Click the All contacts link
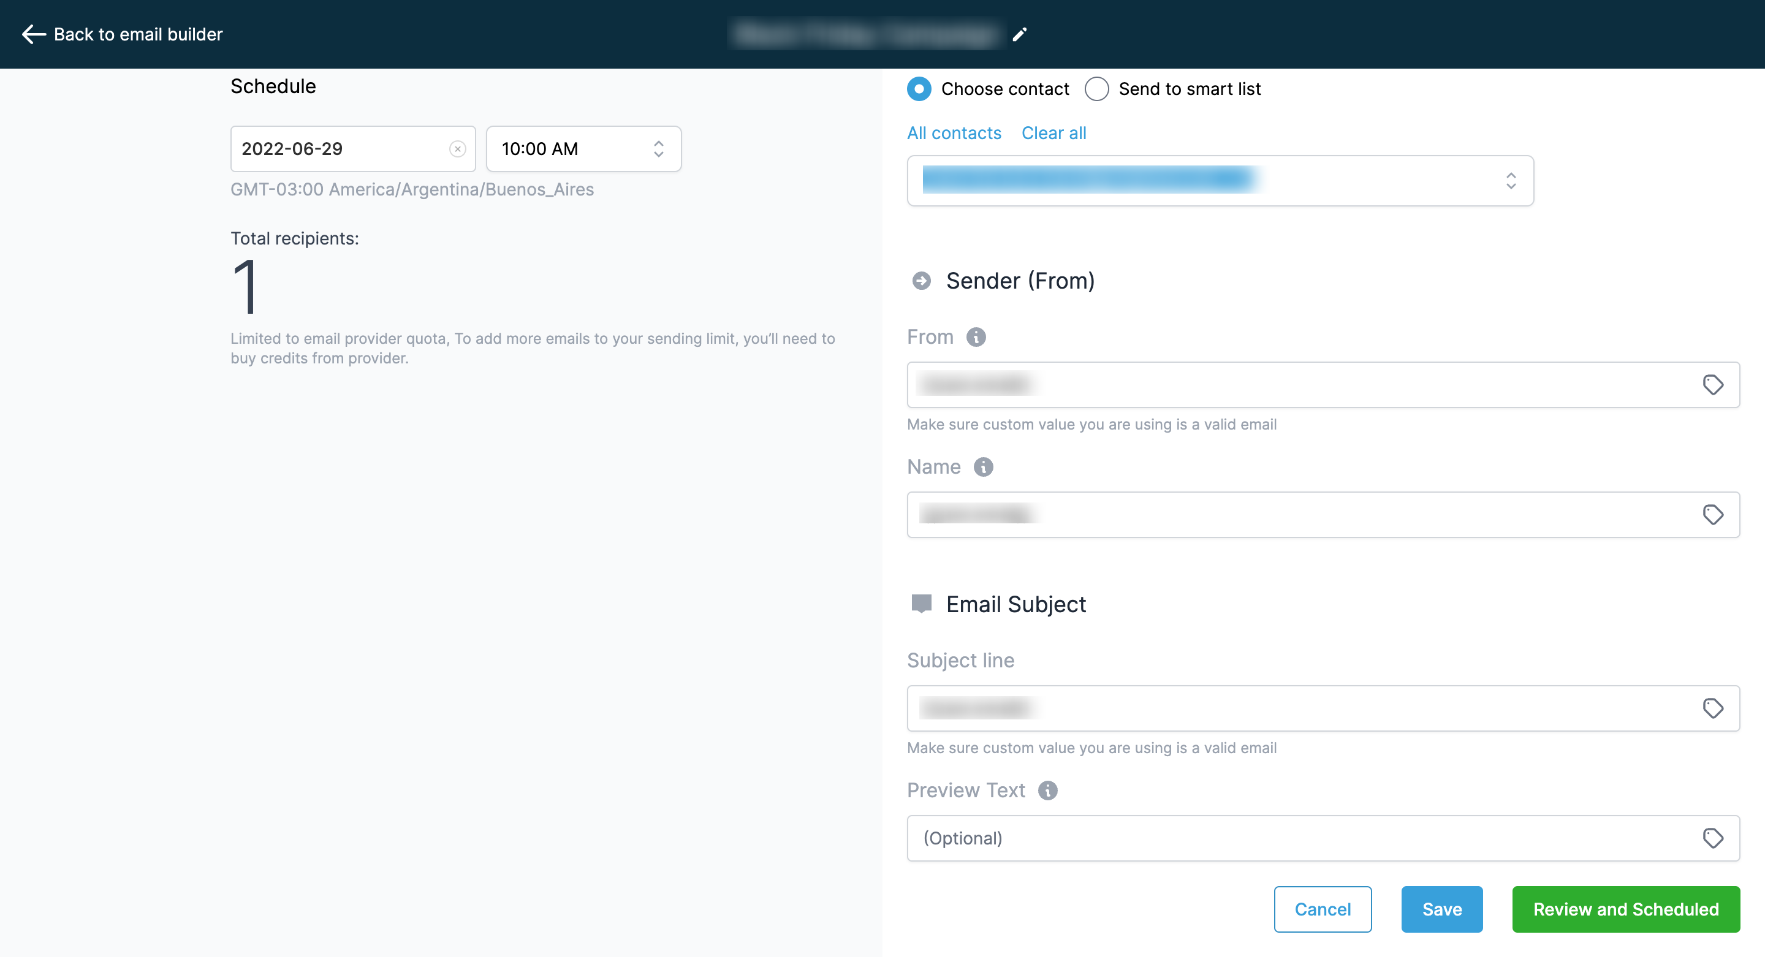1765x967 pixels. [x=954, y=133]
